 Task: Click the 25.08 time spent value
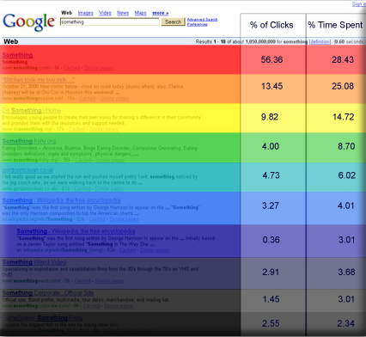[x=343, y=86]
